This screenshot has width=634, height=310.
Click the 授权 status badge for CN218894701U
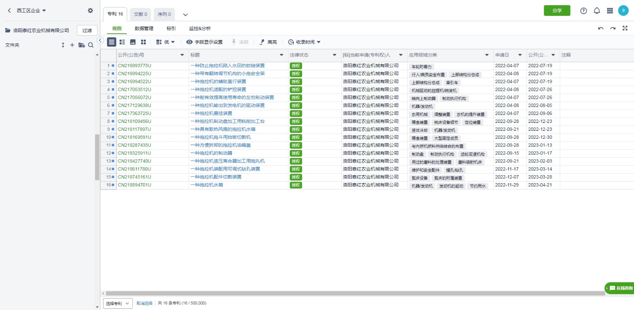[296, 185]
